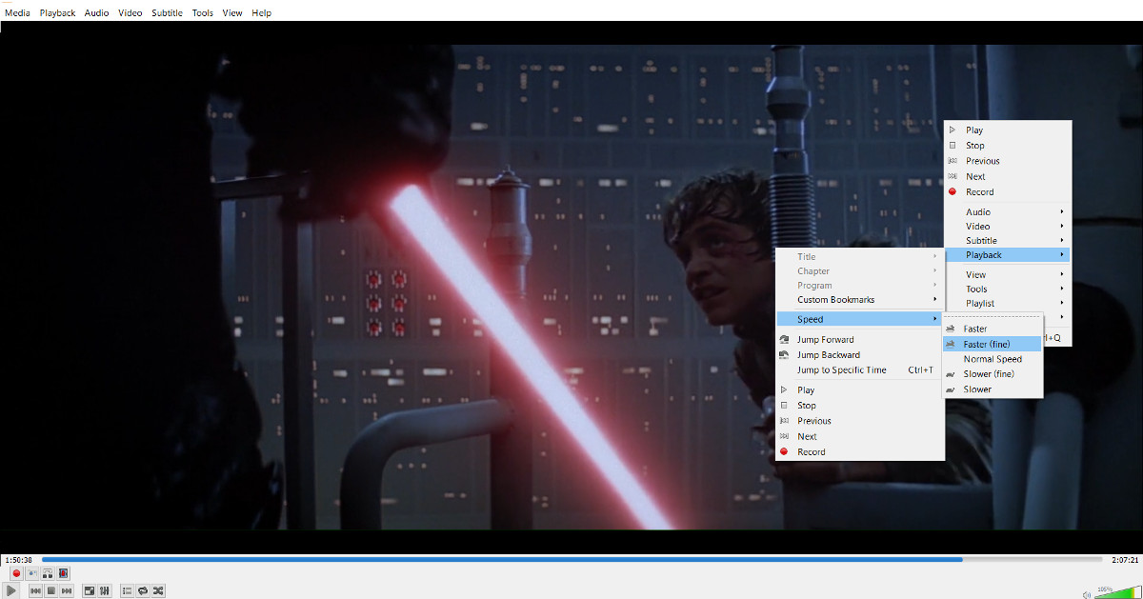Click the frame-by-frame button

(x=63, y=573)
